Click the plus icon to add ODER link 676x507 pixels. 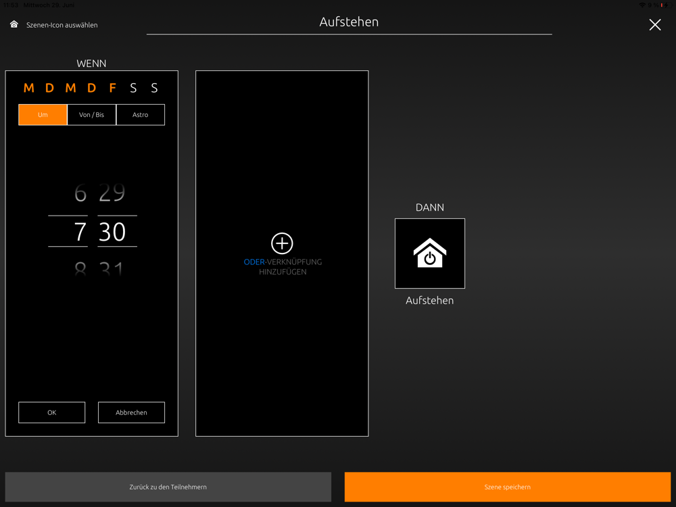tap(282, 243)
